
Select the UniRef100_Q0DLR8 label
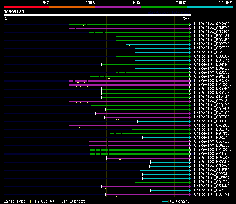point(212,121)
